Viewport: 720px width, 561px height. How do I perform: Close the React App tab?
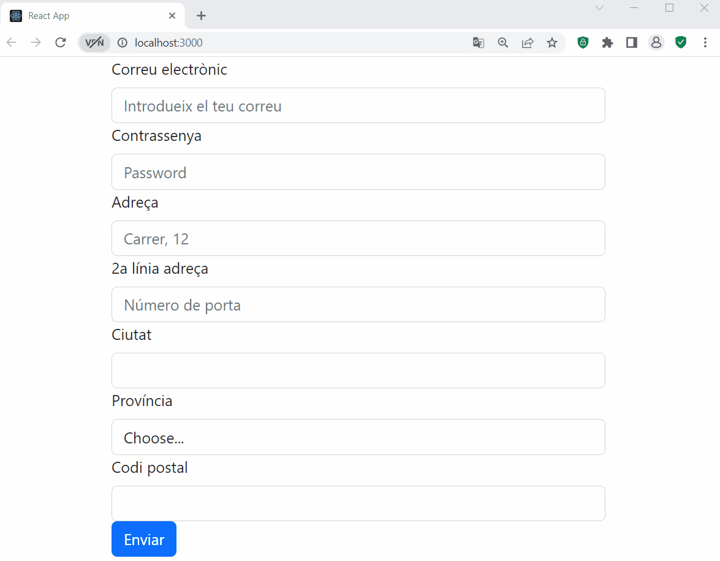pos(172,16)
